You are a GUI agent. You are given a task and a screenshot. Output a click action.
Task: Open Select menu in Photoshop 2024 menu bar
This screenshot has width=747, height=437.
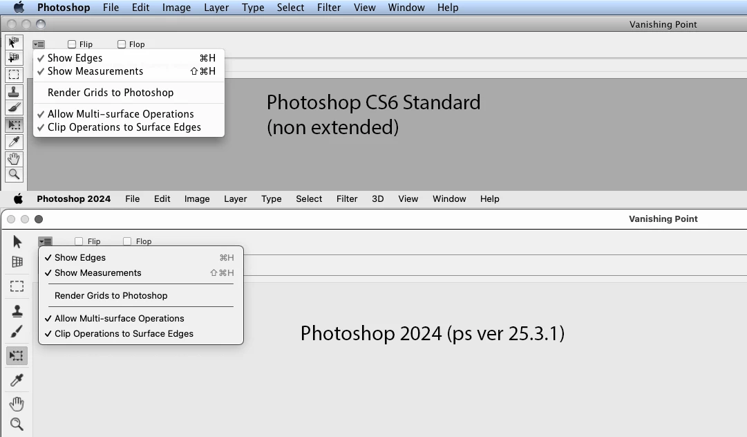pos(309,198)
